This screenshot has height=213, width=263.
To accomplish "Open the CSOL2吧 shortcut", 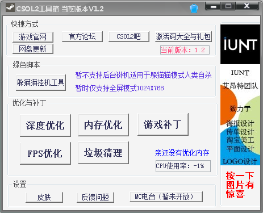I will pos(129,36).
